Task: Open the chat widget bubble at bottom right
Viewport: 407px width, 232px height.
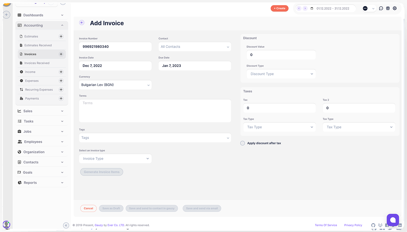Action: point(393,220)
